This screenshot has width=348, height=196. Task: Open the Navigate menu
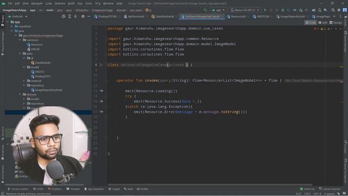coord(37,4)
